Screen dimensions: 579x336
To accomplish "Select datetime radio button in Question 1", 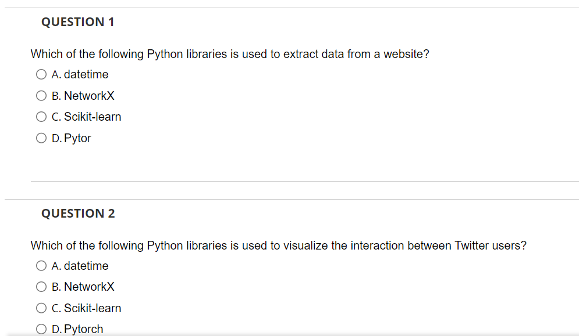I will point(41,74).
